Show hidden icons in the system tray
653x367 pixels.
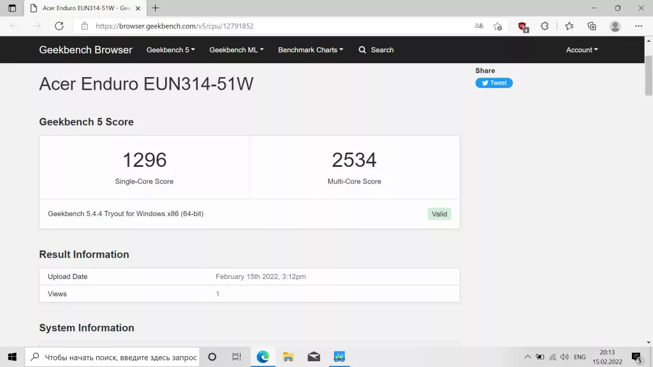coord(528,357)
